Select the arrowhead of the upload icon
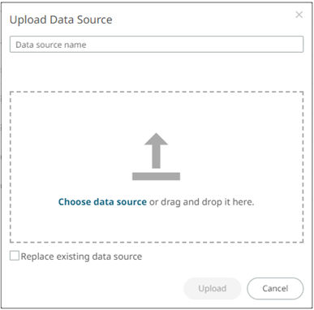The height and width of the screenshot is (310, 314). 156,139
